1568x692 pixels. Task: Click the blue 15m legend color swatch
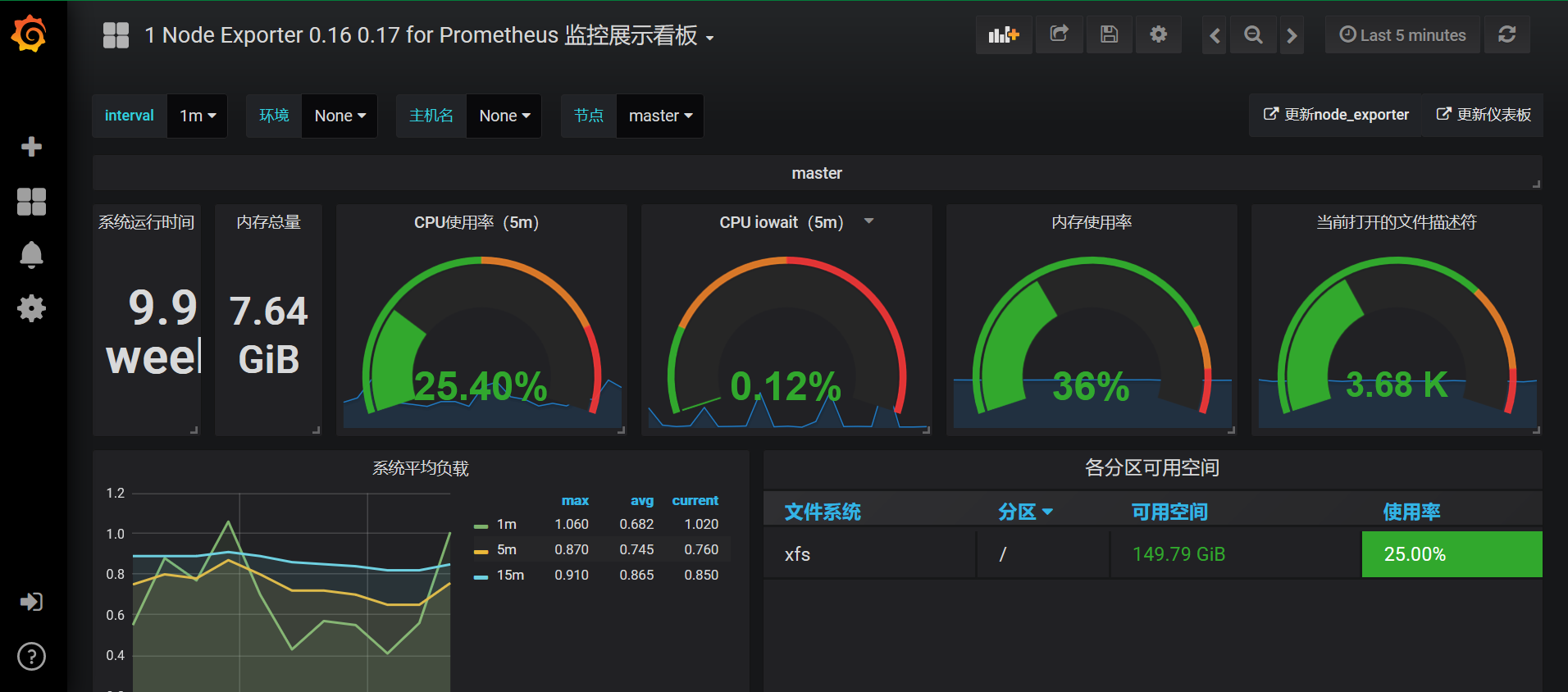(x=481, y=577)
